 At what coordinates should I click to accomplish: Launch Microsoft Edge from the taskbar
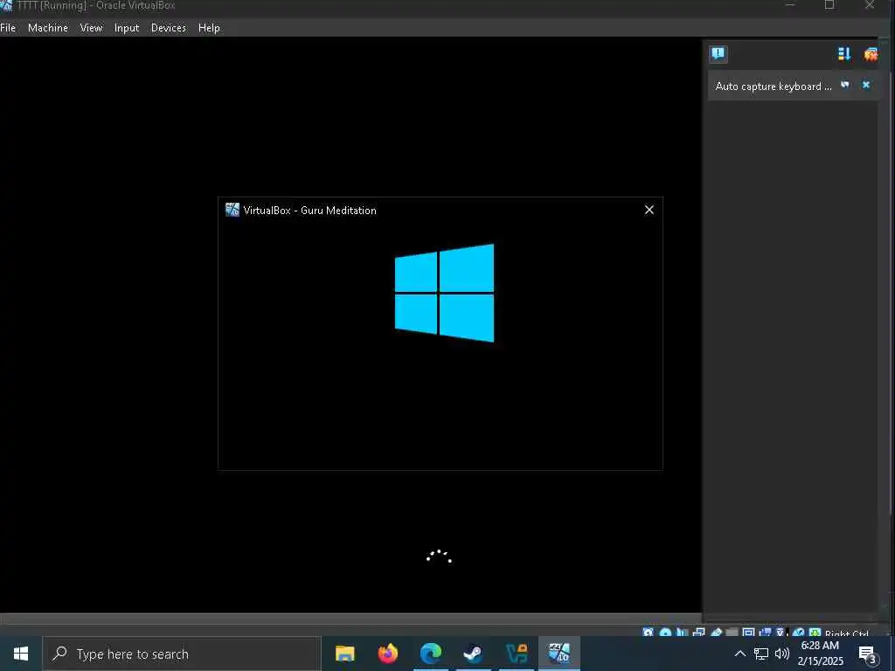pyautogui.click(x=431, y=654)
